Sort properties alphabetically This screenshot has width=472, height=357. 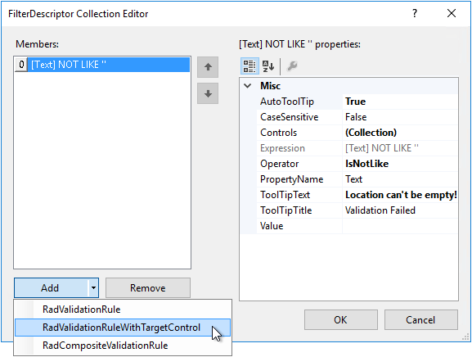[x=268, y=66]
